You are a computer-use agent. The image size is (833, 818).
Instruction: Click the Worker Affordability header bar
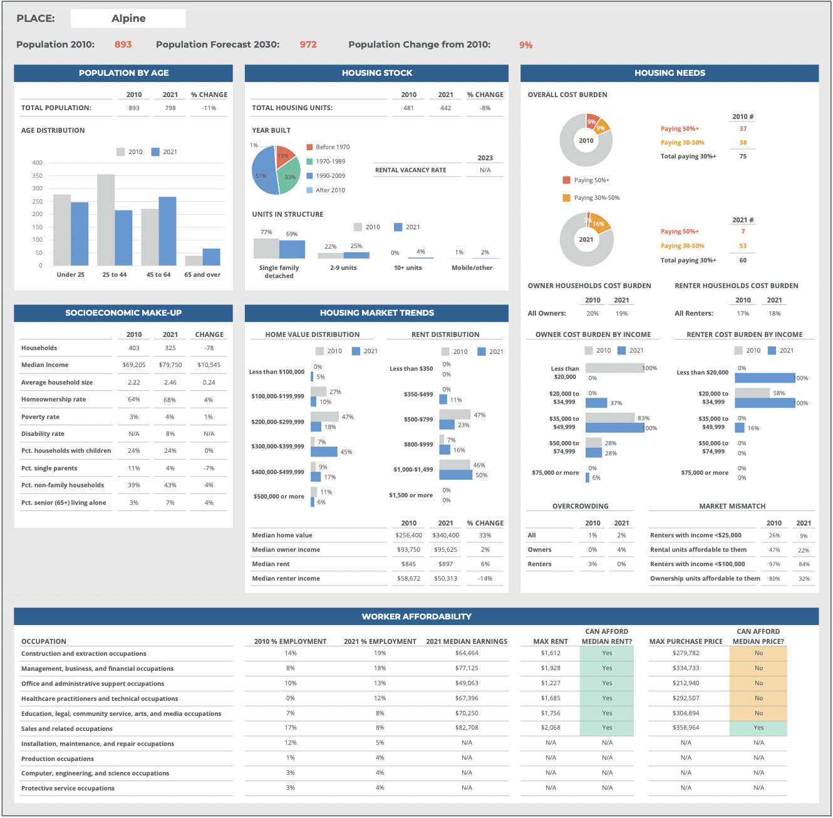coord(416,616)
